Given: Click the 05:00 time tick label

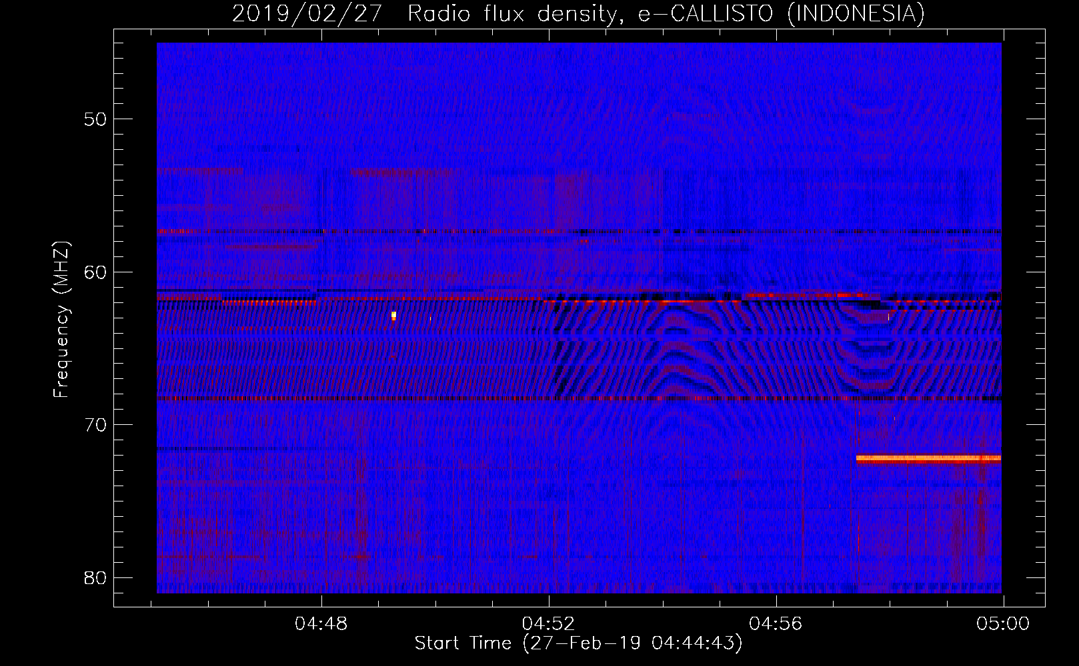Looking at the screenshot, I should click(1003, 624).
